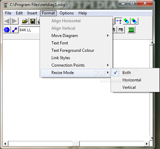Click the netdiag application title icon
This screenshot has height=149, width=160.
pos(5,5)
